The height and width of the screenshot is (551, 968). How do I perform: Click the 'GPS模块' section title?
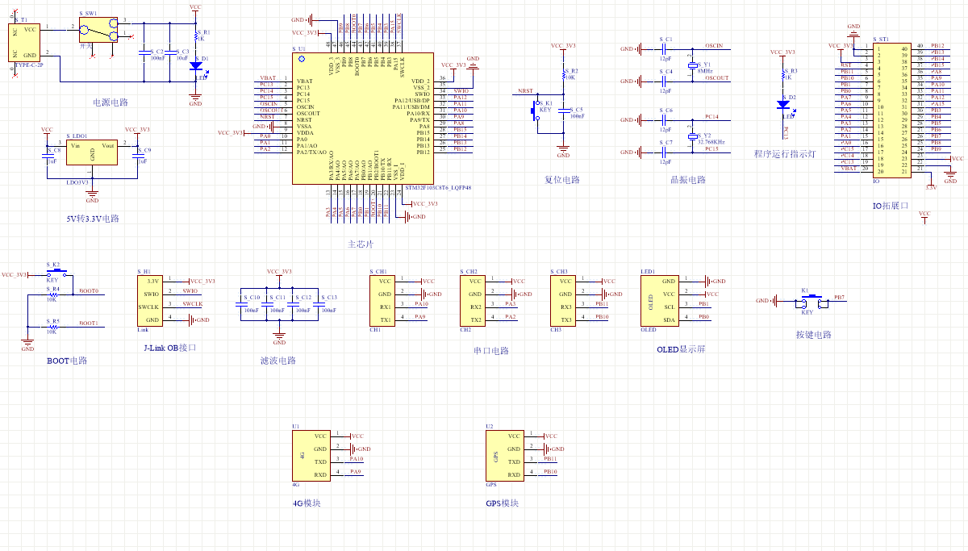pyautogui.click(x=502, y=503)
